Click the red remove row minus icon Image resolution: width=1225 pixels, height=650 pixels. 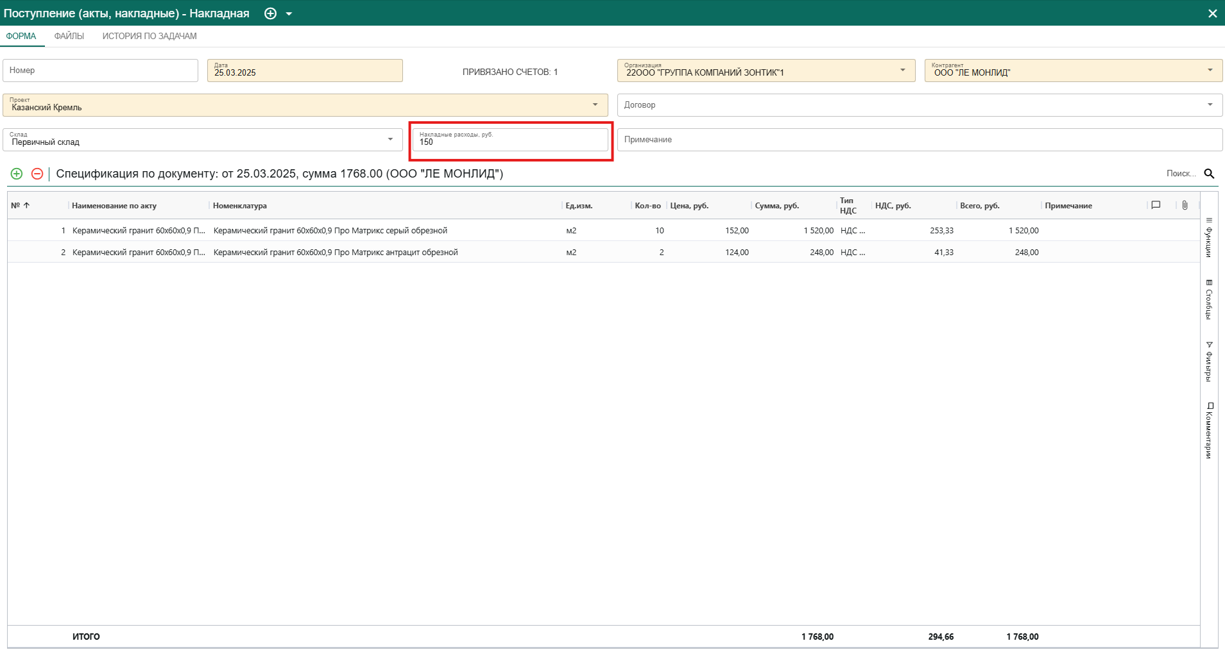(37, 174)
